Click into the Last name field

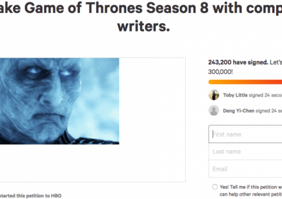pos(246,152)
